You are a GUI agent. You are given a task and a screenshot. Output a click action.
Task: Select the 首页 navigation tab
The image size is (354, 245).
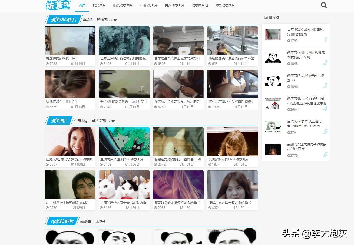click(x=82, y=5)
